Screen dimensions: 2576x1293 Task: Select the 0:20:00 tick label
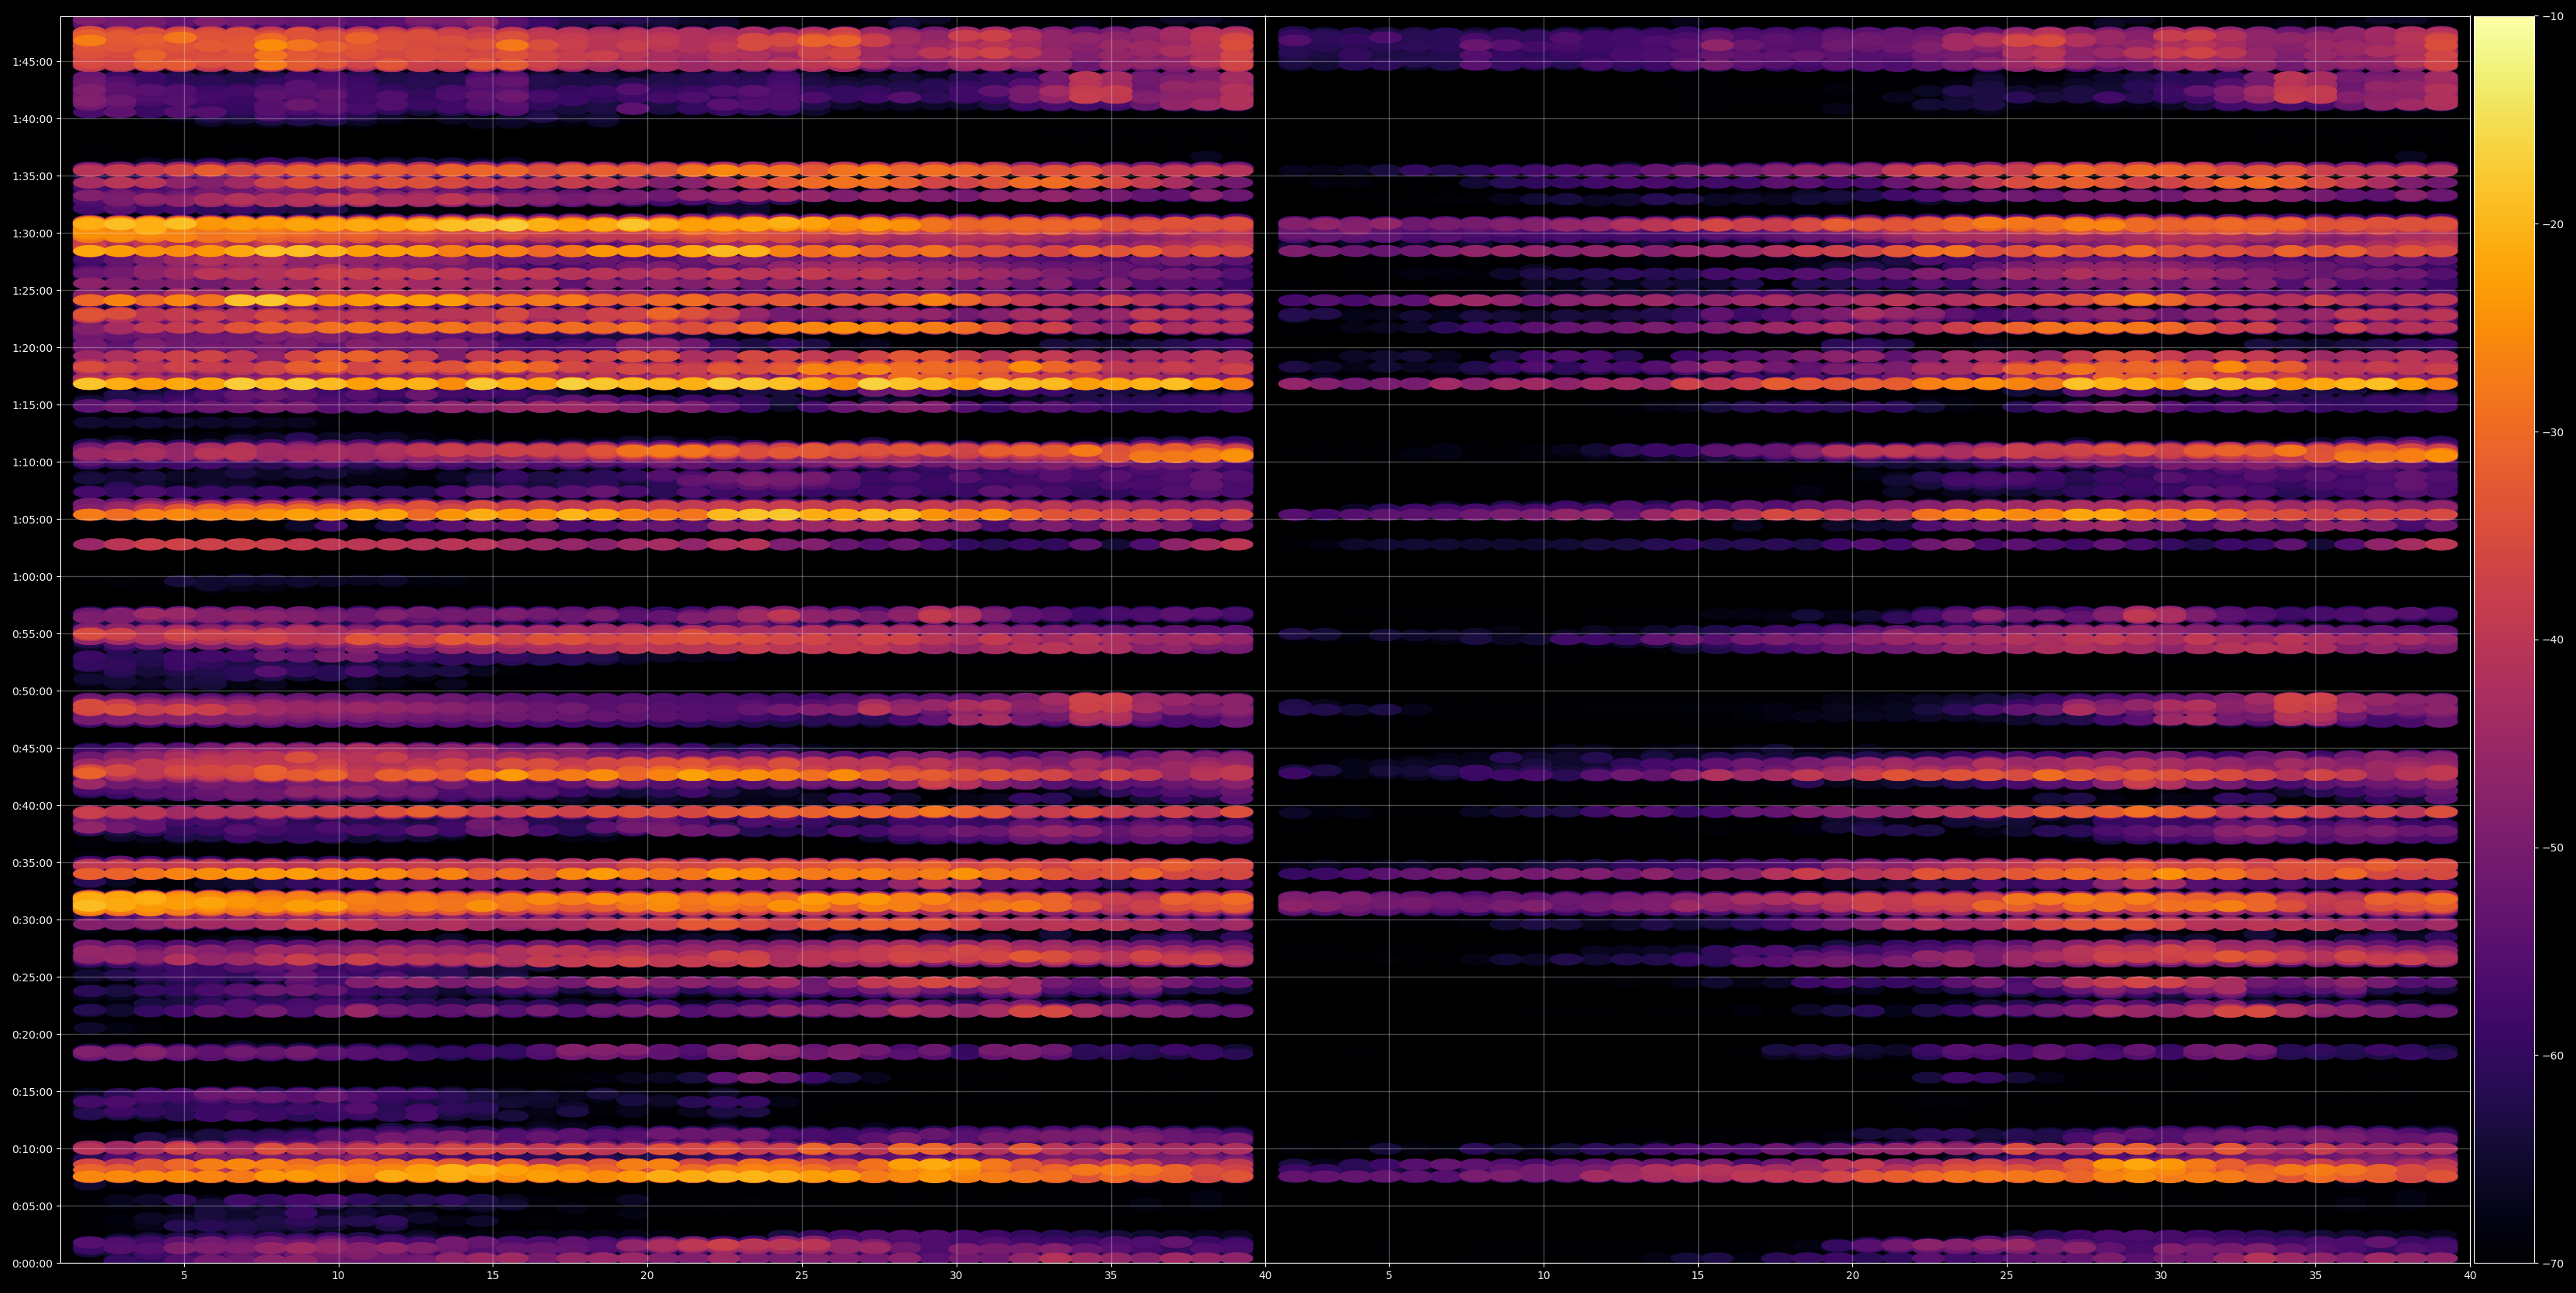click(x=32, y=1034)
